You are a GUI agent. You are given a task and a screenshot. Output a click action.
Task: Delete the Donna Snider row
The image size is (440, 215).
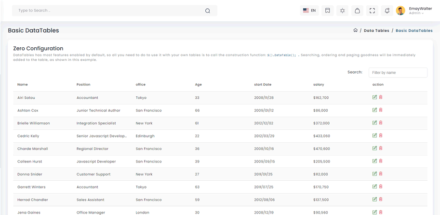pyautogui.click(x=381, y=174)
